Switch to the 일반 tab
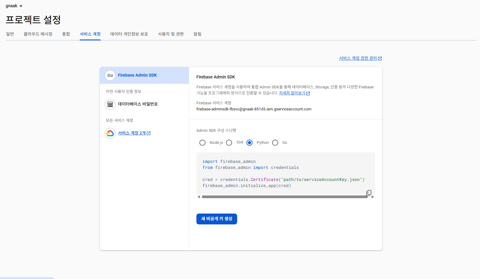 10,34
